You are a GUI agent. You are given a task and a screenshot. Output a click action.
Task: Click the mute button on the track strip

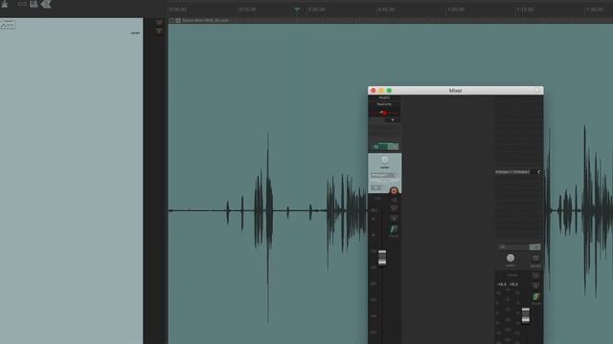click(394, 208)
